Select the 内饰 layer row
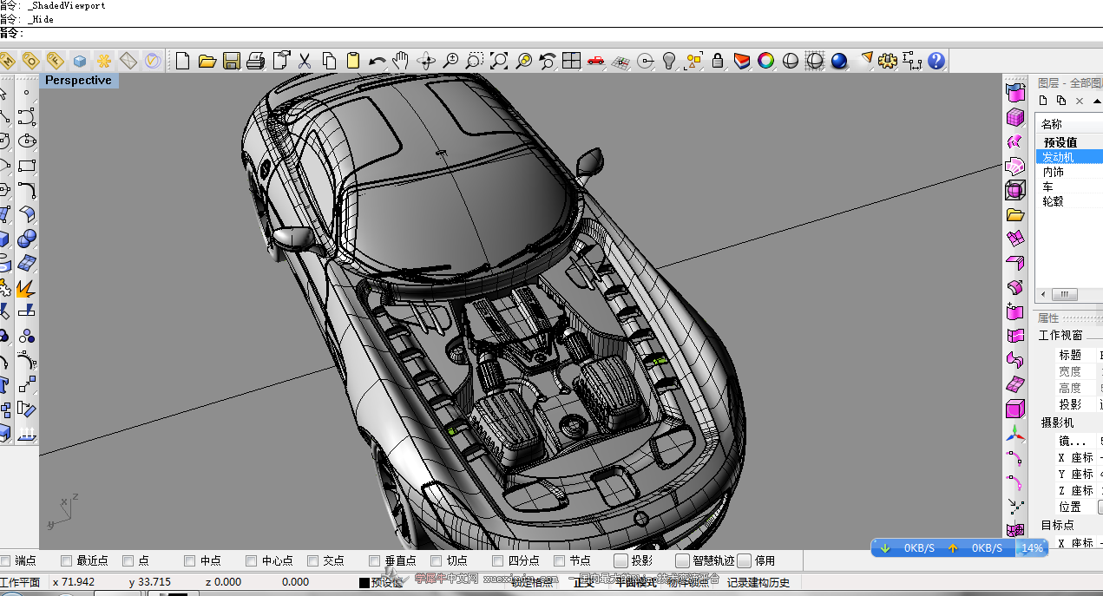The image size is (1103, 596). tap(1069, 172)
